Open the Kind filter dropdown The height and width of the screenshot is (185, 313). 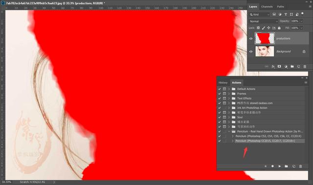[x=260, y=15]
